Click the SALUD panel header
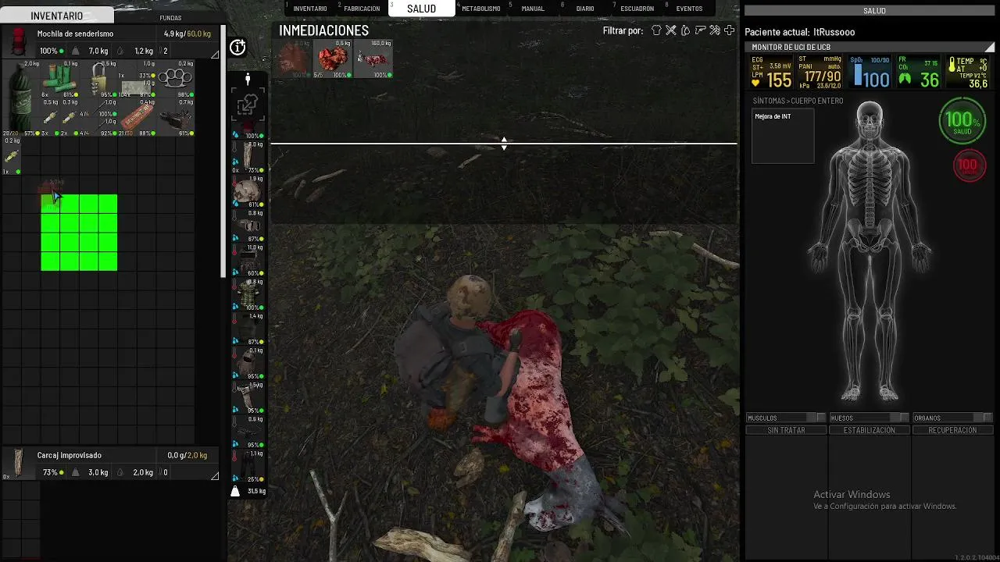 point(869,11)
